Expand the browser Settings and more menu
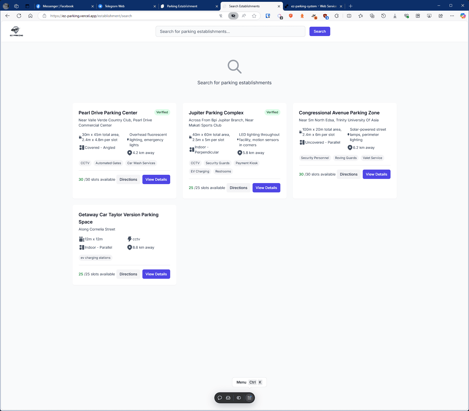The image size is (469, 411). [x=452, y=16]
